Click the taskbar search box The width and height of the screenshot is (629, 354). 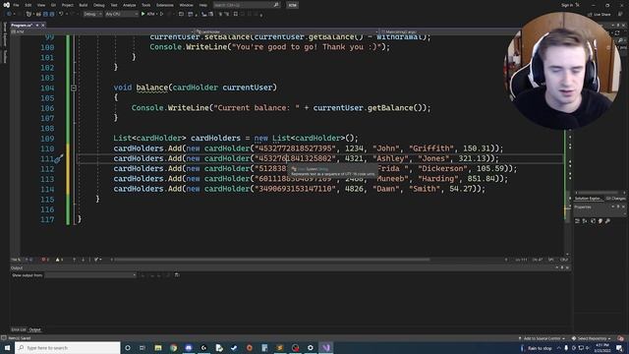point(68,347)
